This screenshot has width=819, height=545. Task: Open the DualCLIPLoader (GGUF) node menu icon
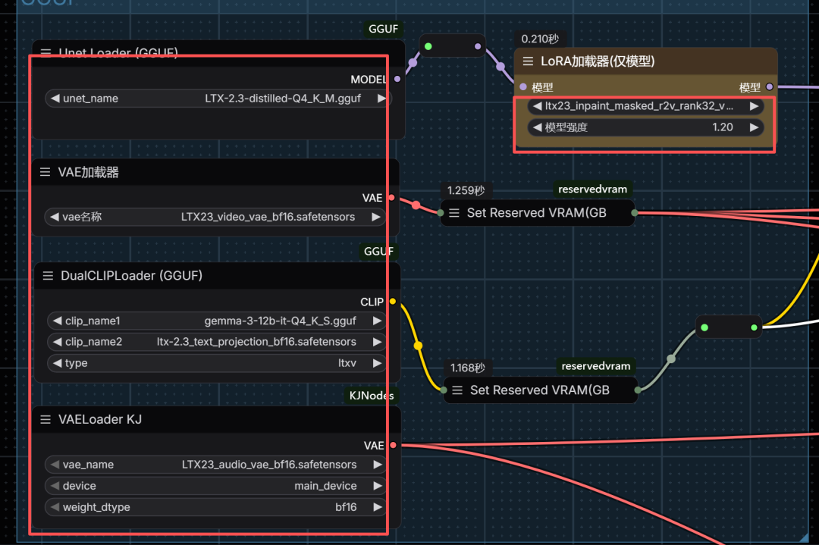[x=48, y=276]
